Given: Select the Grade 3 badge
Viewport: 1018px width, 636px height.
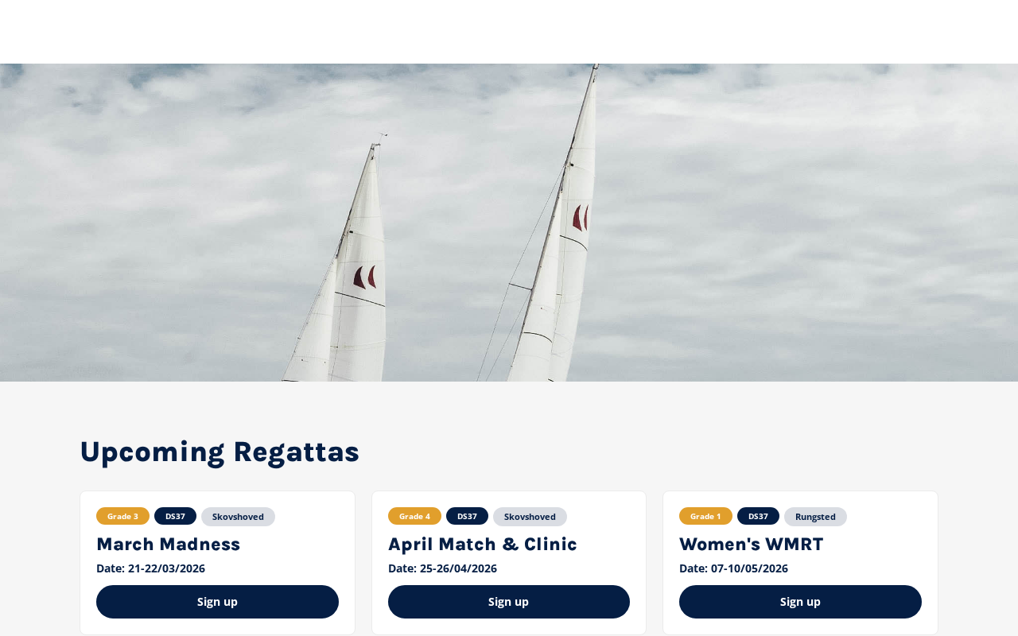Looking at the screenshot, I should click(122, 516).
